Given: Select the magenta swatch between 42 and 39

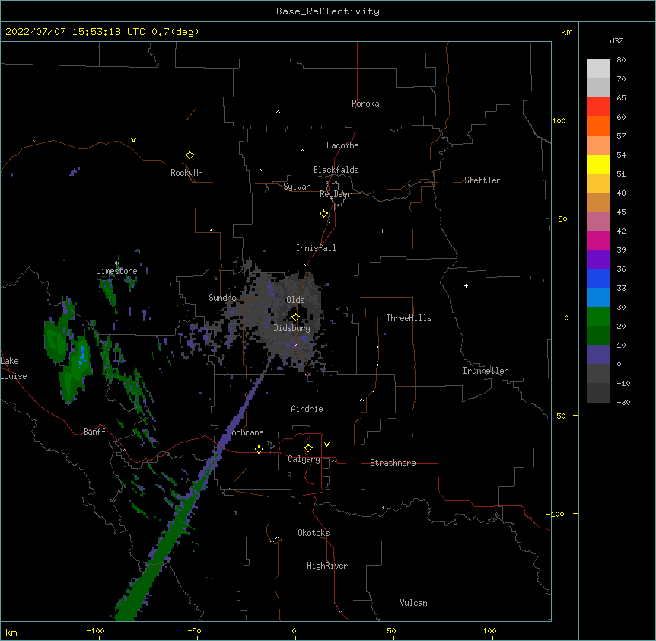Looking at the screenshot, I should pos(598,240).
